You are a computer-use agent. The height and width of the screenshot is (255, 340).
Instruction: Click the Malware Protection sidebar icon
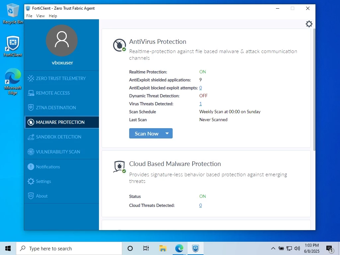(x=31, y=122)
